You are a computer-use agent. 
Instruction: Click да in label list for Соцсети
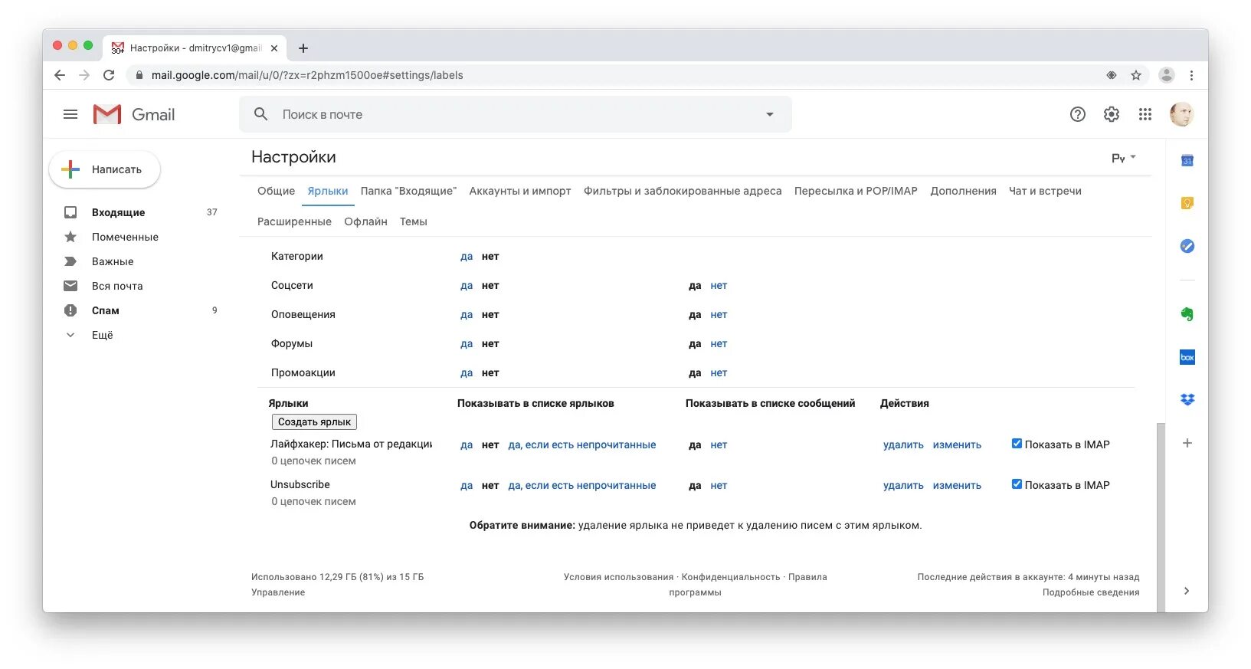coord(467,286)
